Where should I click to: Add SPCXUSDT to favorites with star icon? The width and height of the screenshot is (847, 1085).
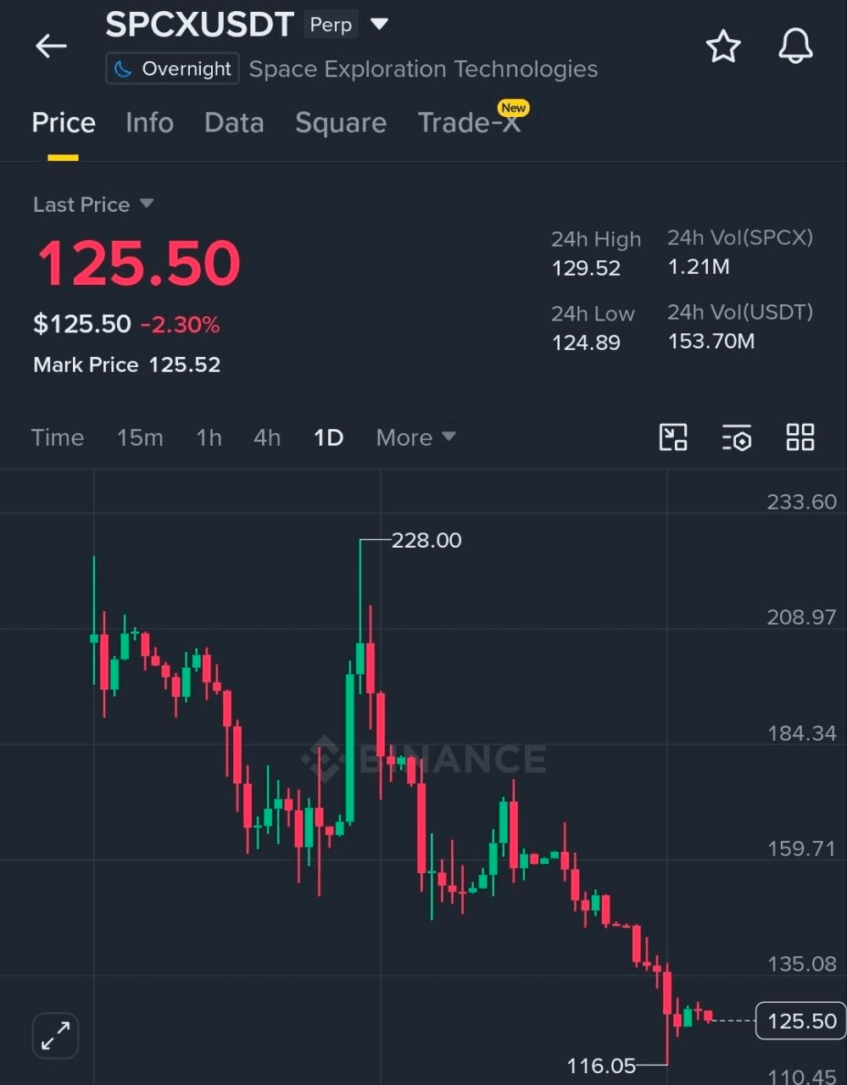point(723,47)
